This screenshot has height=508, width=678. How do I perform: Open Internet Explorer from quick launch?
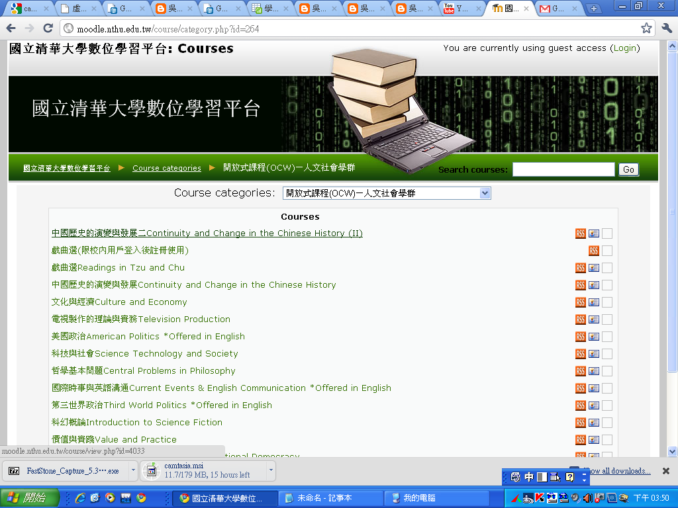click(x=80, y=498)
